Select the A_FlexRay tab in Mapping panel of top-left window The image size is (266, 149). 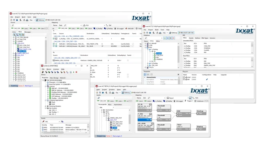click(98, 29)
